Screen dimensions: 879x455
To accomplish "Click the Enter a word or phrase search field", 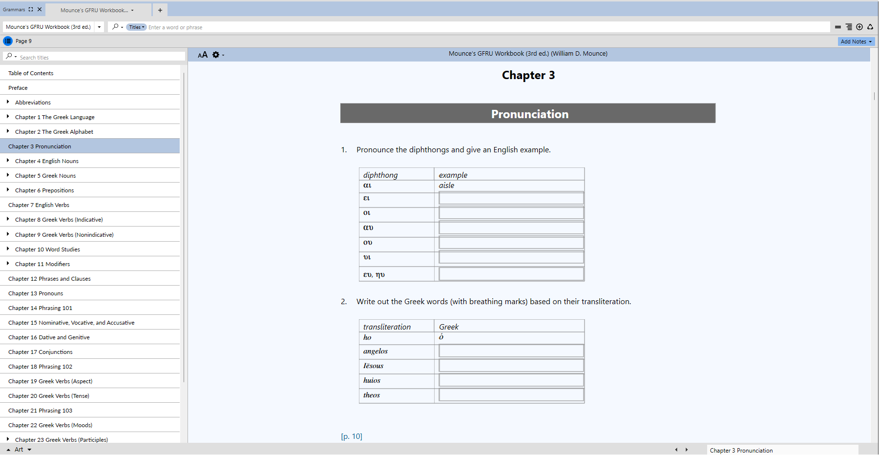I will (x=488, y=27).
